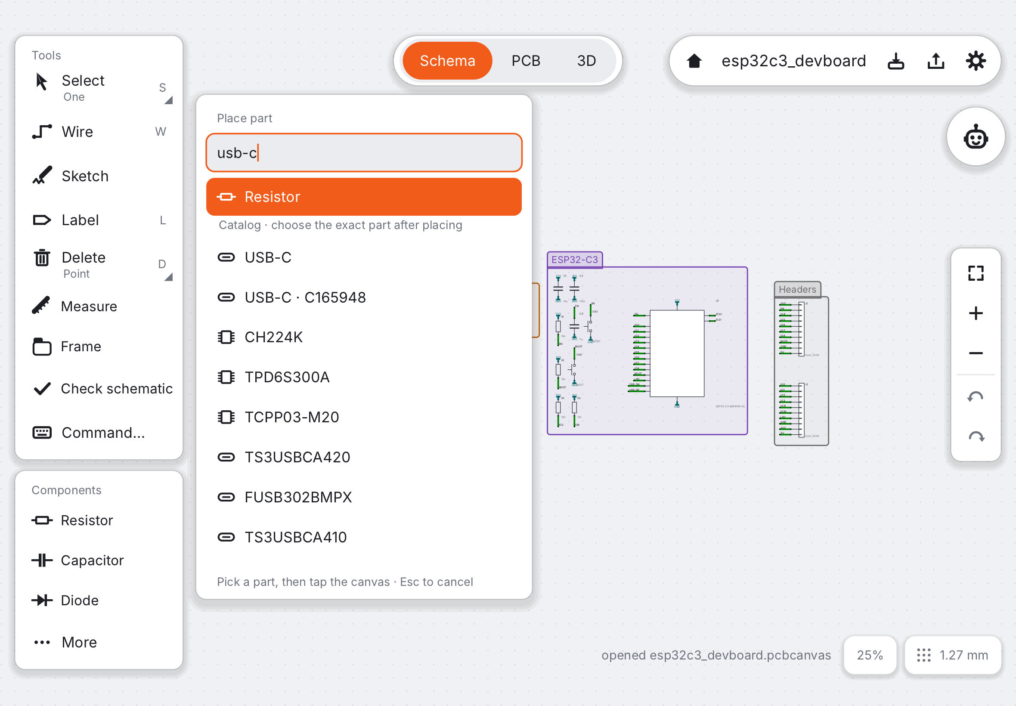Open the robot assistant button
Image resolution: width=1016 pixels, height=706 pixels.
976,137
